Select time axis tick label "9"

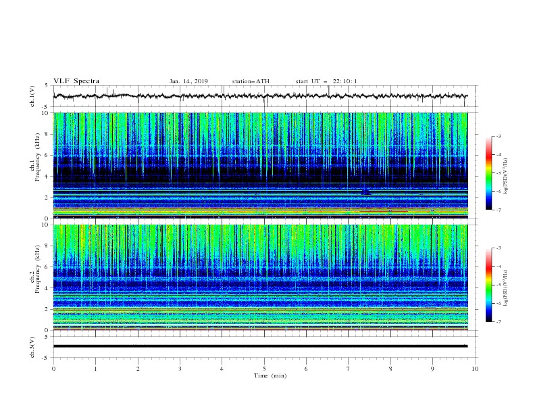(x=432, y=369)
